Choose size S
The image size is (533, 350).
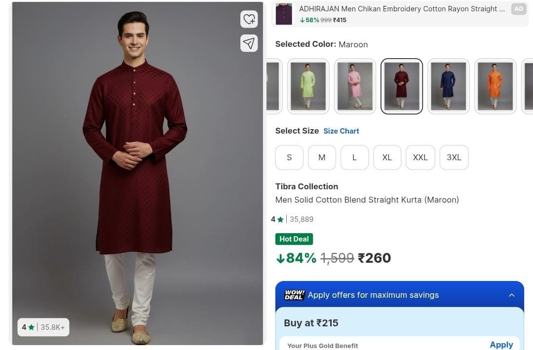tap(289, 157)
